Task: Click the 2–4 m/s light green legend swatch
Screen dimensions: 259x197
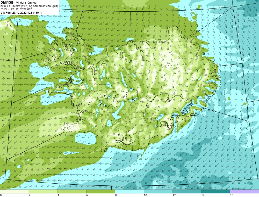Action: pyautogui.click(x=43, y=192)
